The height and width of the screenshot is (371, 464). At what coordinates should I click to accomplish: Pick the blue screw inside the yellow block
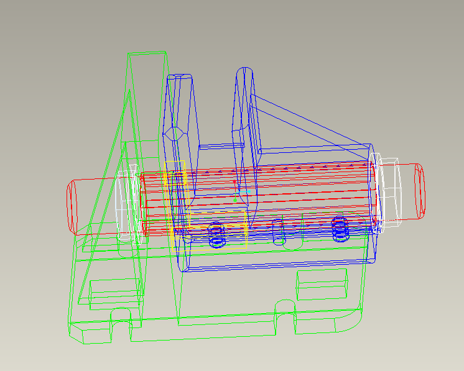click(217, 235)
